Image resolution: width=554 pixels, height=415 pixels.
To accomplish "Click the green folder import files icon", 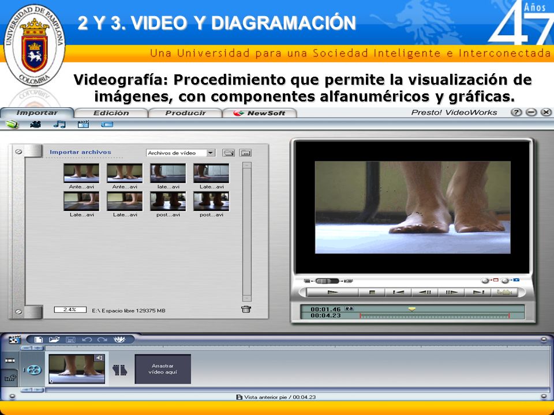I will [x=12, y=124].
